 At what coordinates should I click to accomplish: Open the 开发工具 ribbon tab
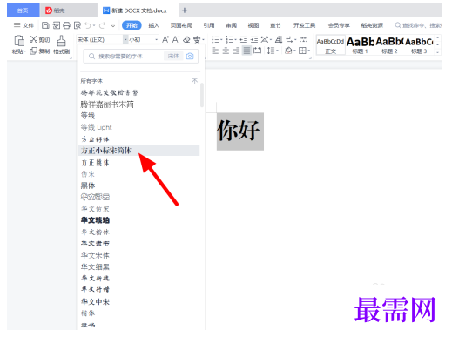304,25
